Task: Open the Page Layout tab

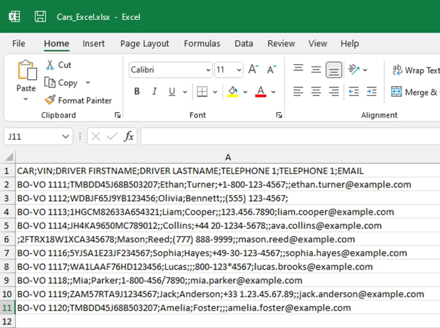Action: (x=144, y=43)
